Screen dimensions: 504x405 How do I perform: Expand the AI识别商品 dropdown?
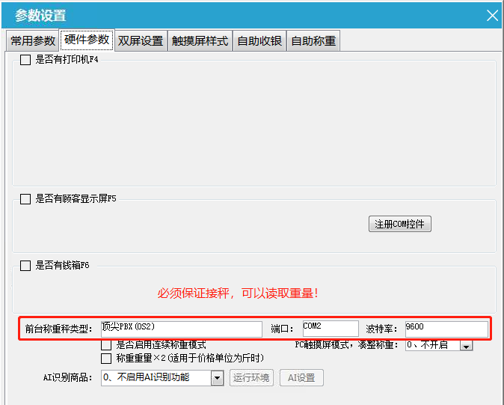[218, 378]
